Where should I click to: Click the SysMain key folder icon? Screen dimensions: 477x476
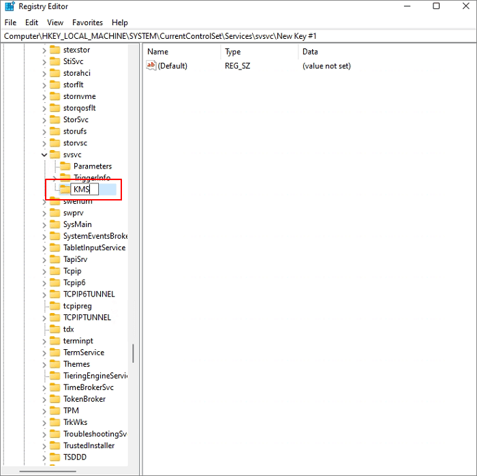pyautogui.click(x=55, y=224)
